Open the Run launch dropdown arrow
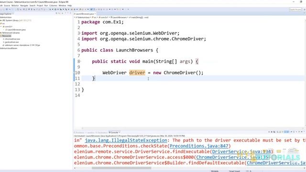 (x=58, y=9)
